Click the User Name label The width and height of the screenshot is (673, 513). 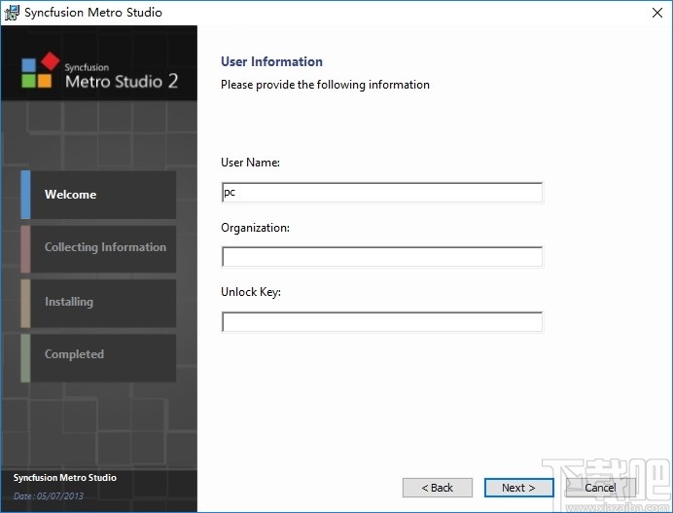(x=251, y=163)
